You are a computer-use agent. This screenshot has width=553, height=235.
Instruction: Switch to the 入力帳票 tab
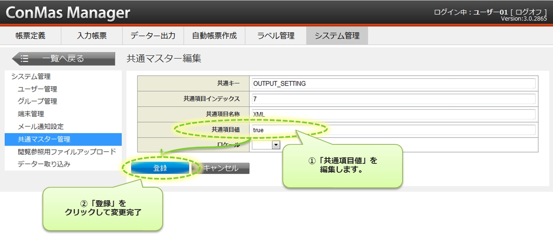[x=92, y=36]
